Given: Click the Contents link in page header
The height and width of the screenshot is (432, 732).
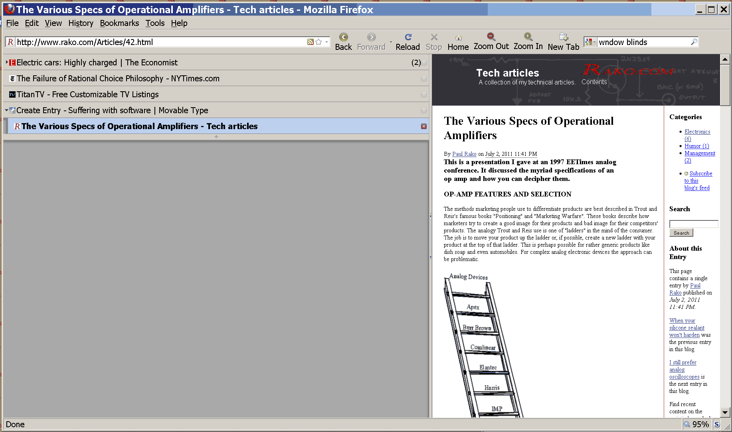Looking at the screenshot, I should (x=594, y=82).
